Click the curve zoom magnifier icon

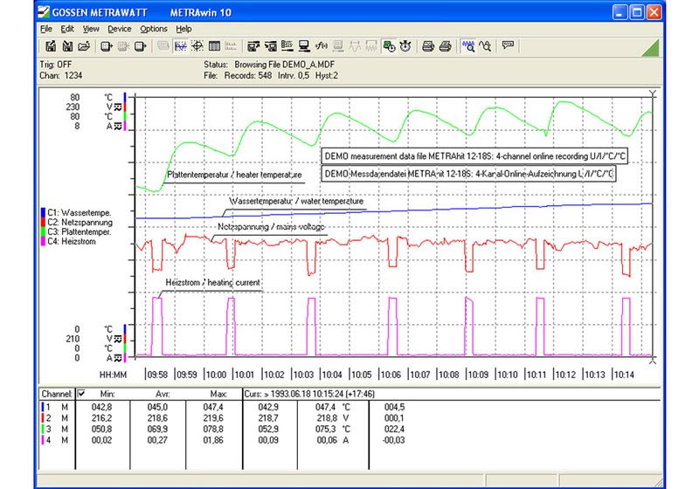point(485,46)
